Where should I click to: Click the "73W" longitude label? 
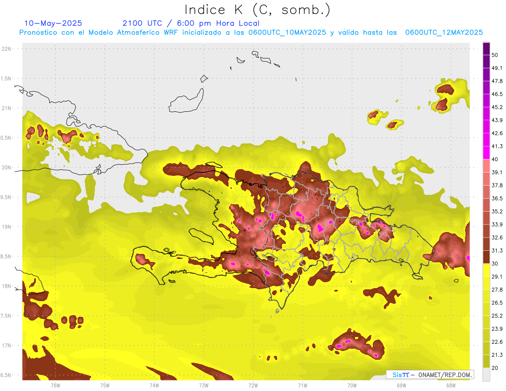204,386
